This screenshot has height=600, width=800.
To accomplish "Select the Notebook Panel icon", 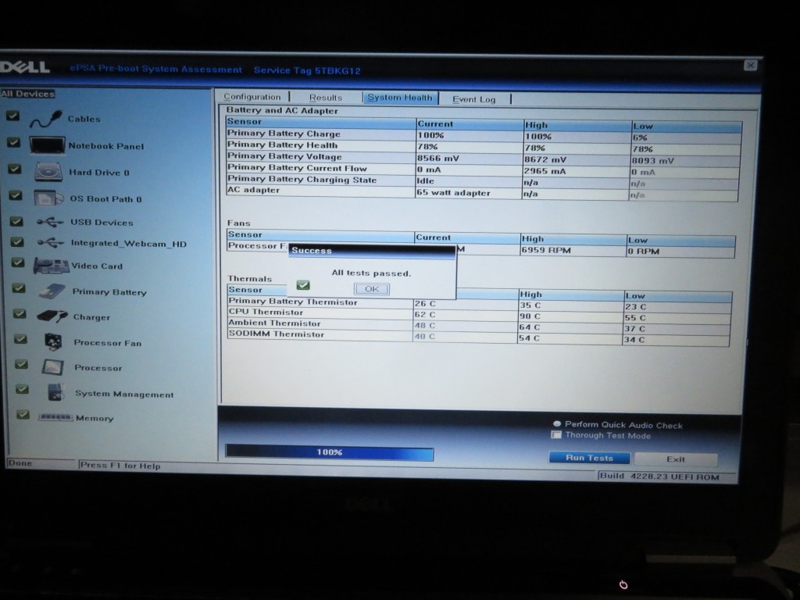I will tap(47, 145).
